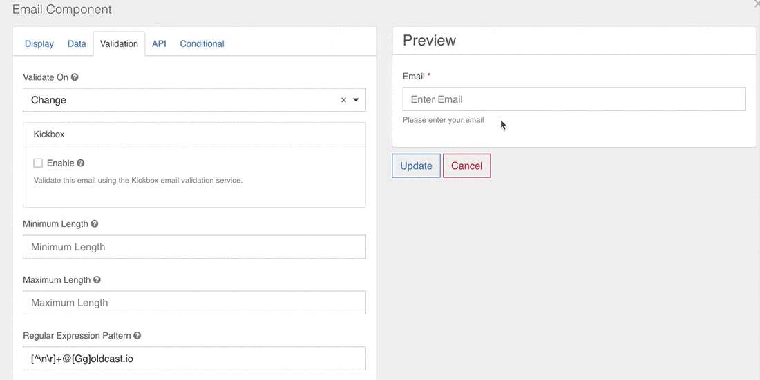Focus the Minimum Length input field
This screenshot has height=380, width=760.
194,247
